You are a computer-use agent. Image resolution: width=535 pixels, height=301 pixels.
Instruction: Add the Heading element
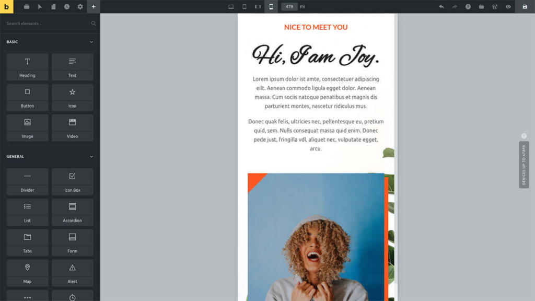pyautogui.click(x=28, y=67)
